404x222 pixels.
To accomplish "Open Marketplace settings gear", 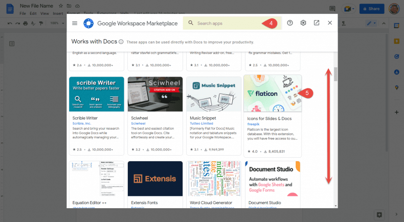I will pyautogui.click(x=303, y=23).
